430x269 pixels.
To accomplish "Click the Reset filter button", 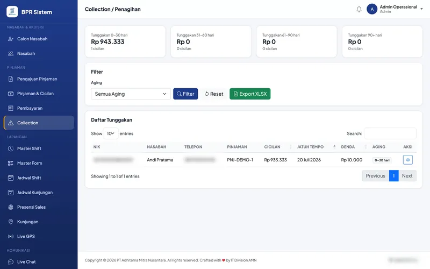I will 213,94.
